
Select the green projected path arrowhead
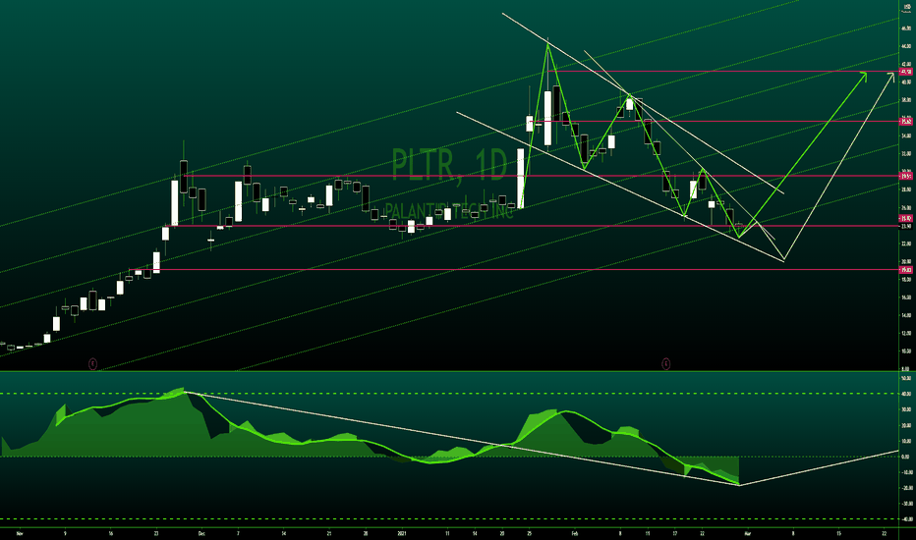pyautogui.click(x=864, y=75)
